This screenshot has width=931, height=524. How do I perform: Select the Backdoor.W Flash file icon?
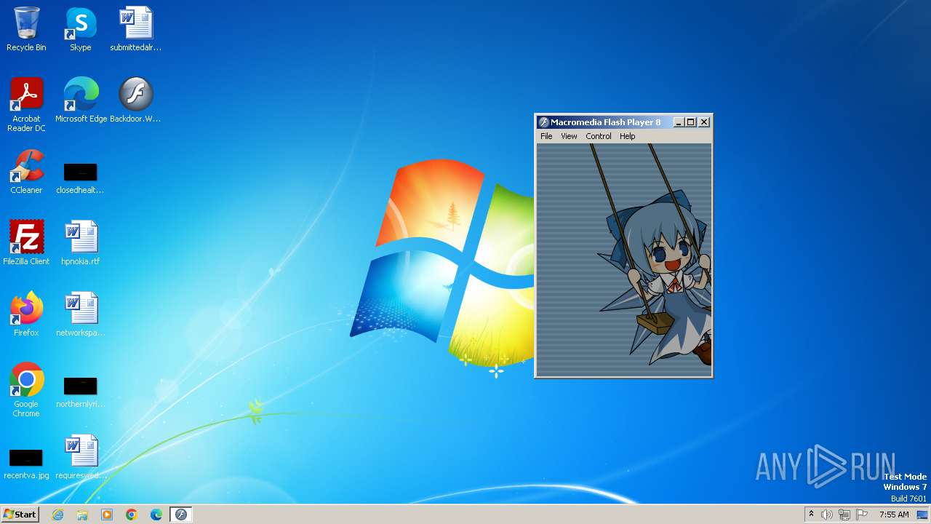136,100
